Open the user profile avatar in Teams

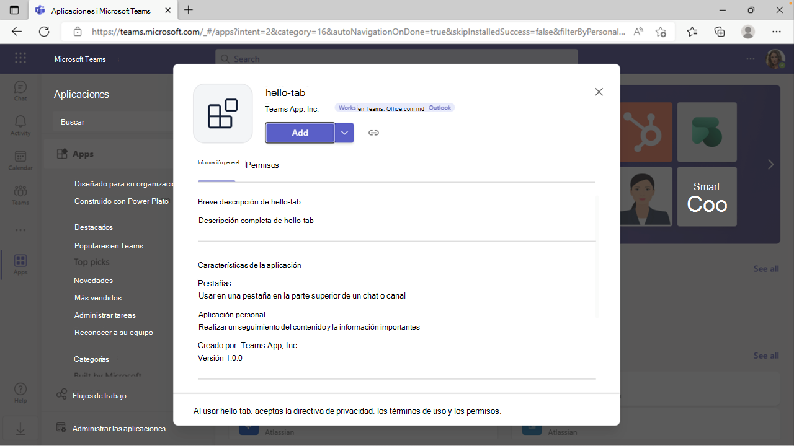click(775, 59)
